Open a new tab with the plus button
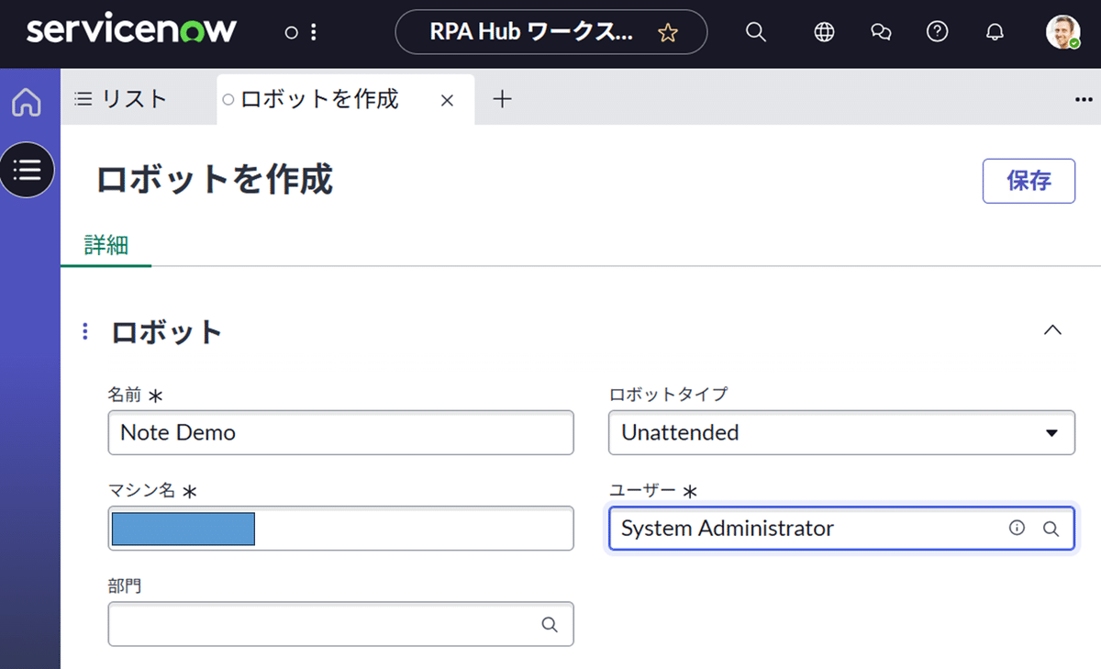1101x669 pixels. (x=502, y=99)
